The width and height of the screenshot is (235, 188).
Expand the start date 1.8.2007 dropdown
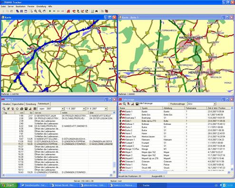pos(84,109)
